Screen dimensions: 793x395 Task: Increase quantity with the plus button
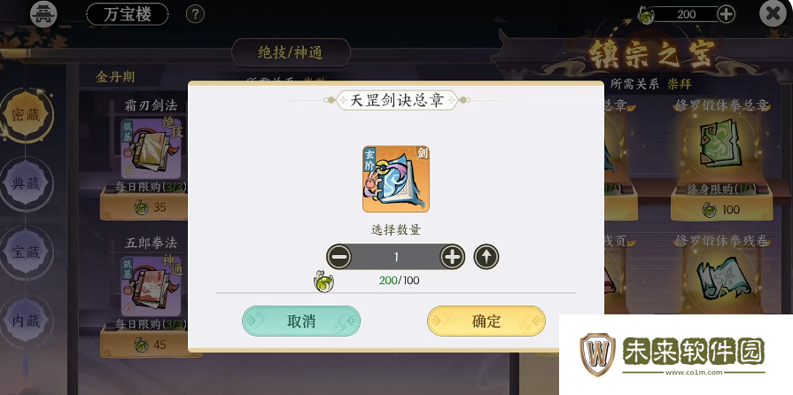point(452,257)
